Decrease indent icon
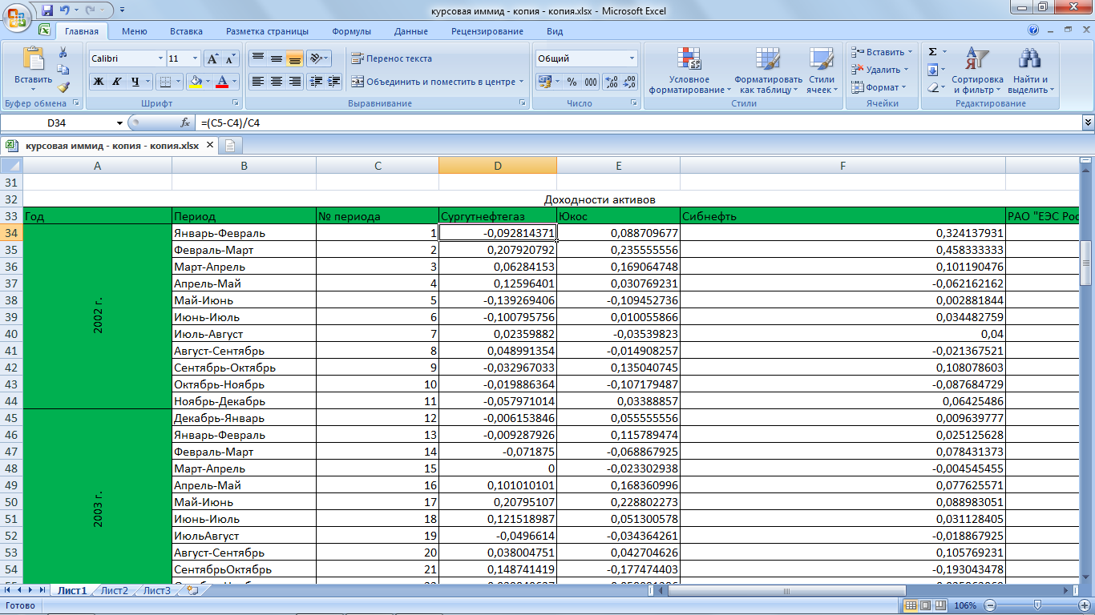The image size is (1095, 615). (316, 81)
